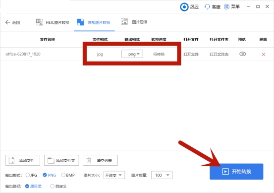Expand the 图片大小 不改变 dropdown
274x193 pixels.
click(114, 175)
